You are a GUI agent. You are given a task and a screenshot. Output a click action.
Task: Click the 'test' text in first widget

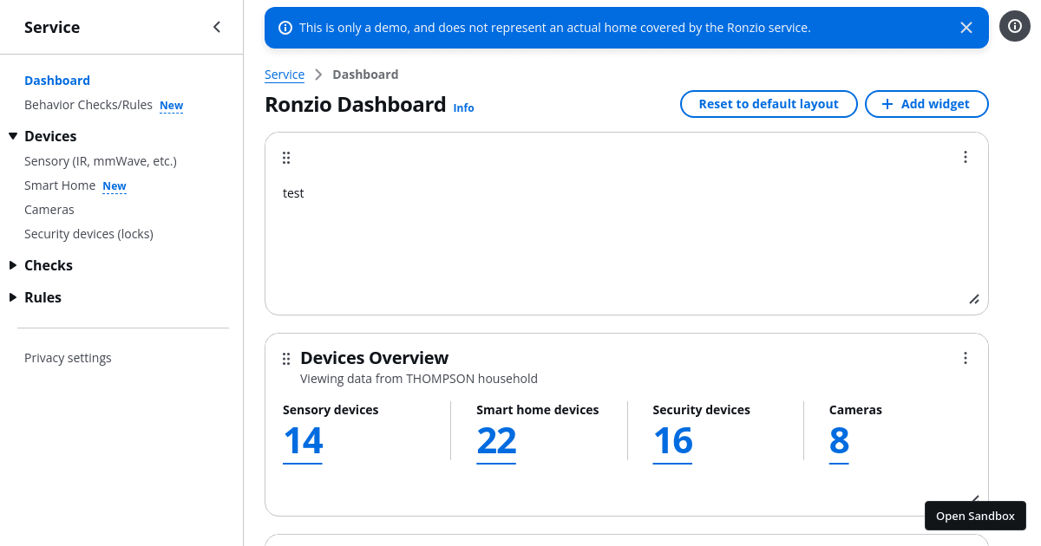coord(293,193)
